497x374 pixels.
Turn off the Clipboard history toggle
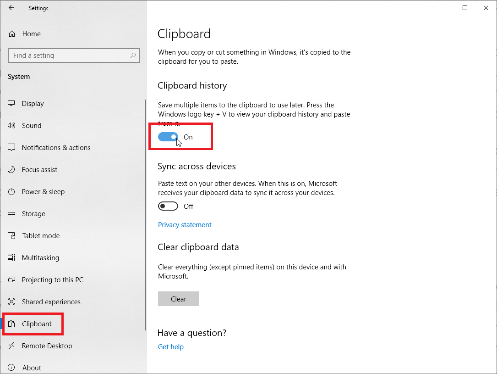coord(168,137)
